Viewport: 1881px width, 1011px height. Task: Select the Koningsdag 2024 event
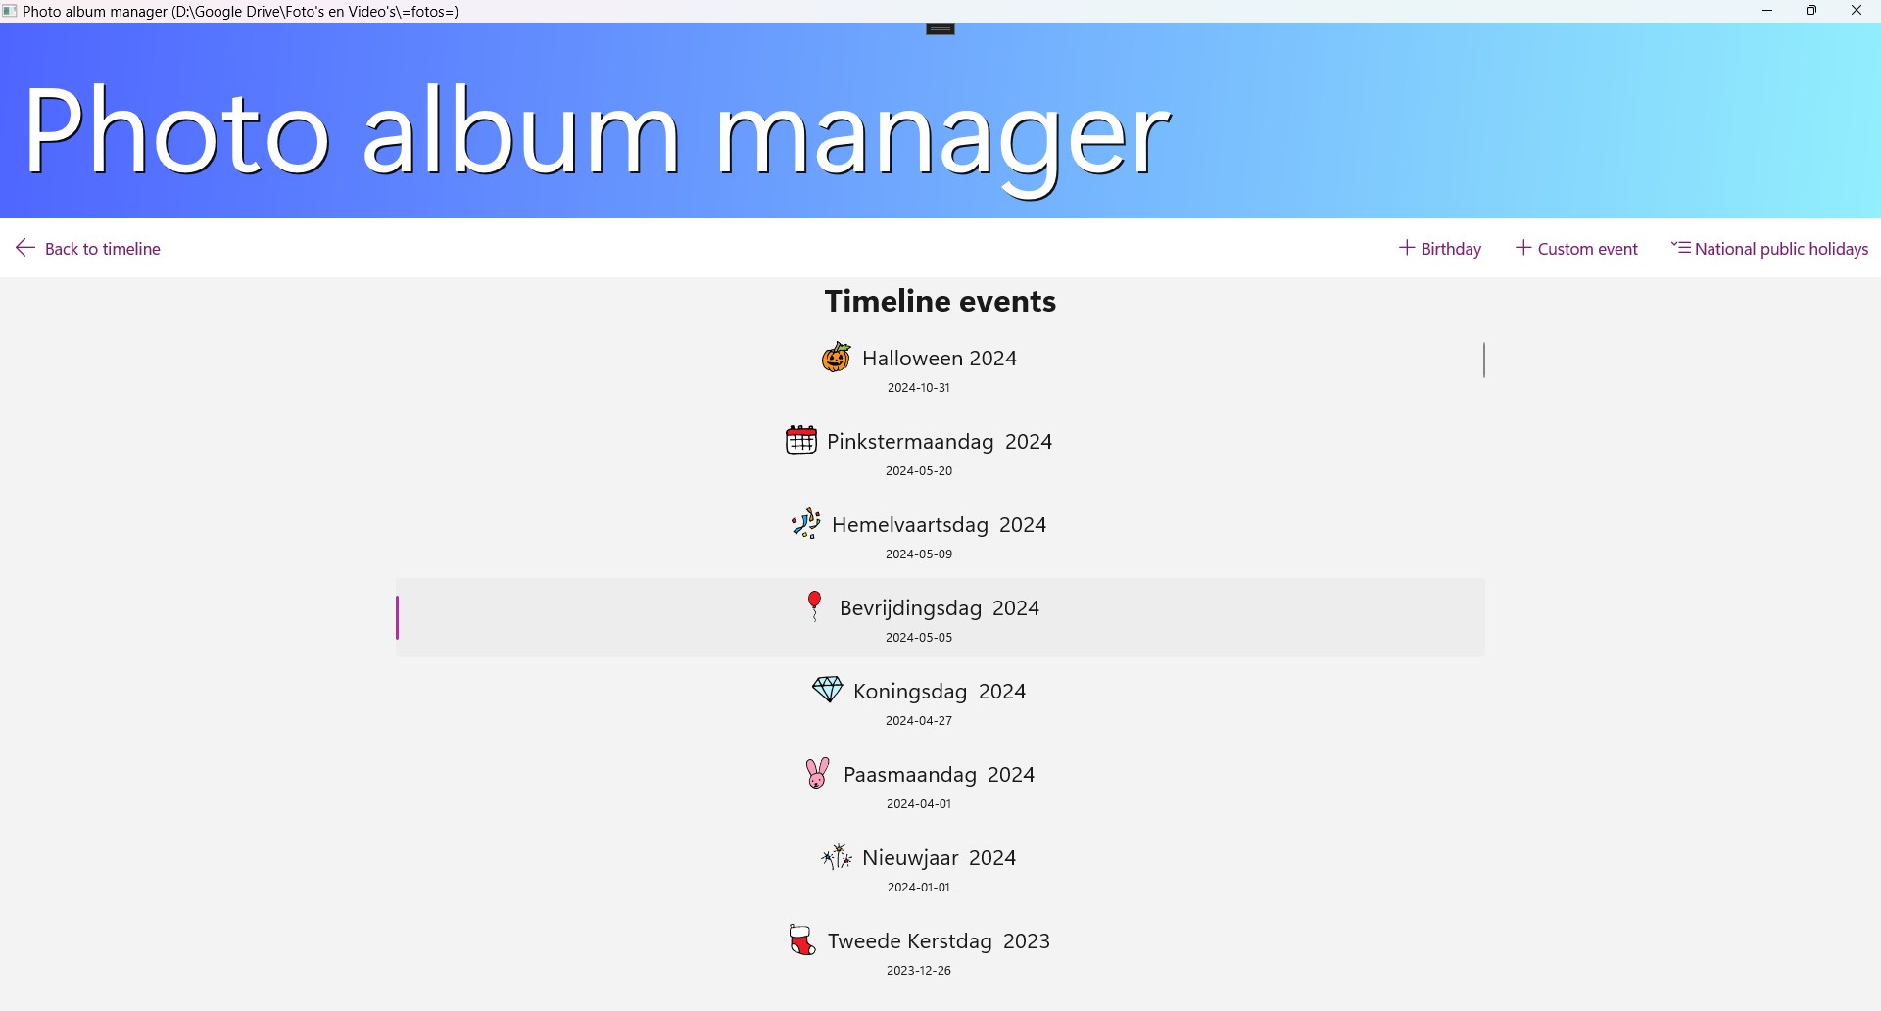click(940, 701)
